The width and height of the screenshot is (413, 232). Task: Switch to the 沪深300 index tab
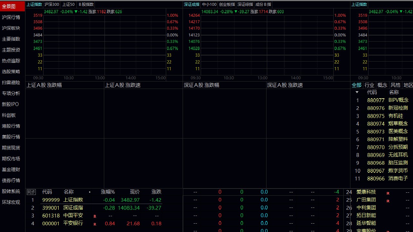(x=52, y=5)
